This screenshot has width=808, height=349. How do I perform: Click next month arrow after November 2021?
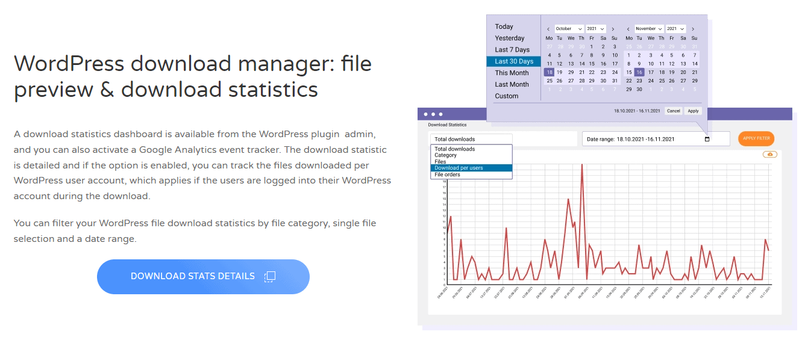(693, 29)
